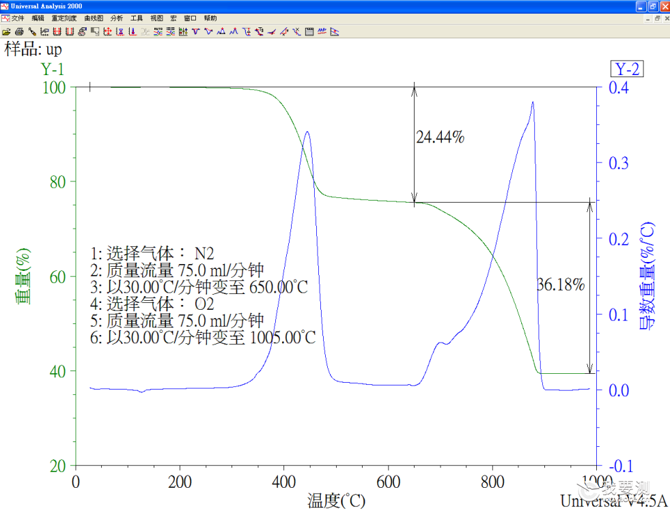Open the 帮助 menu

[210, 18]
